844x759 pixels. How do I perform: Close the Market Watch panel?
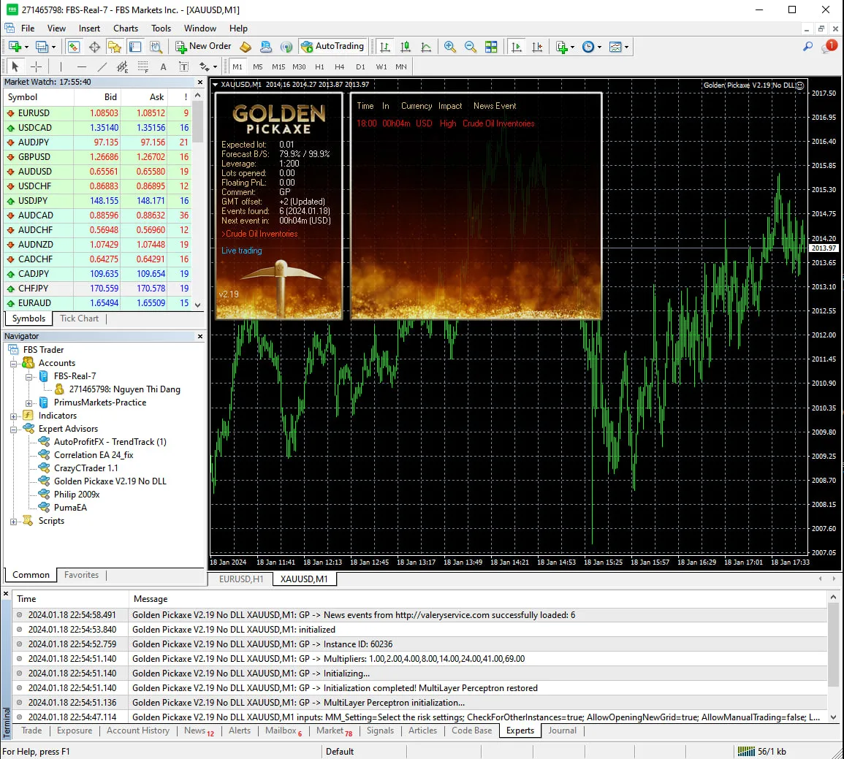pyautogui.click(x=200, y=83)
